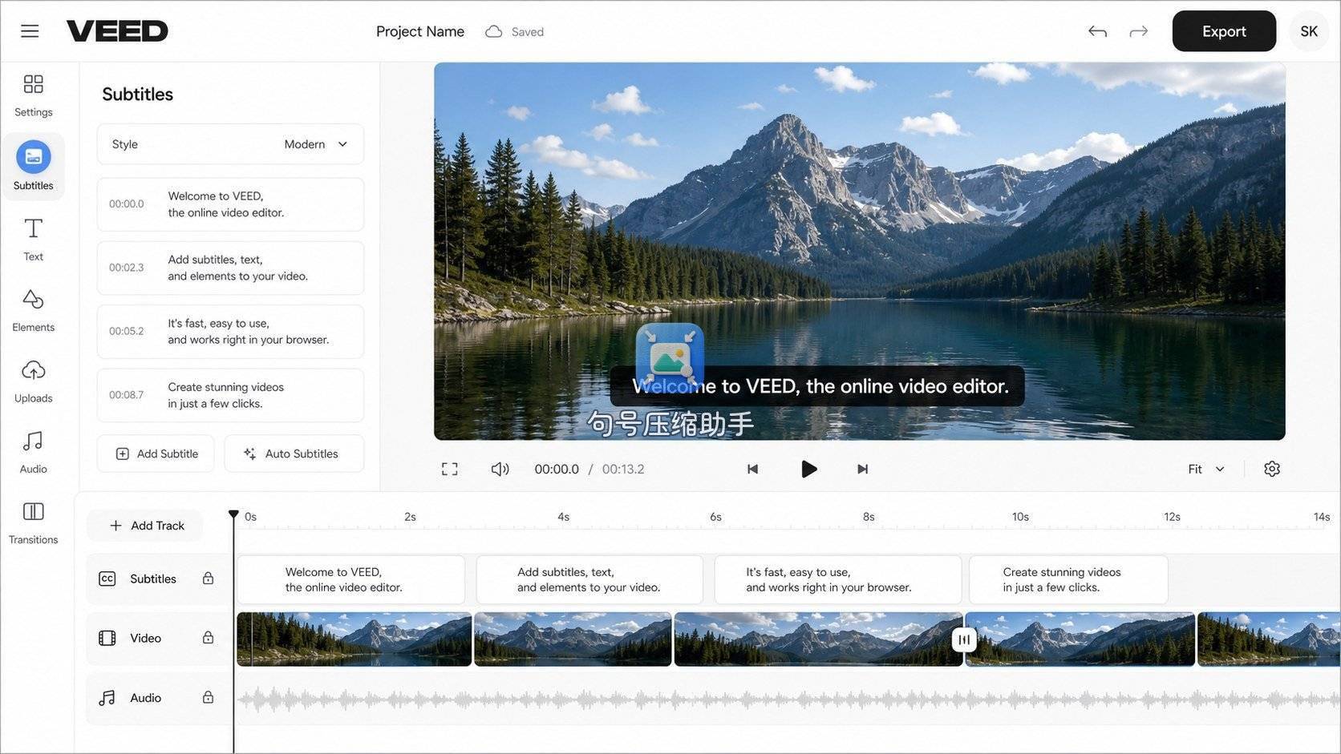Open the Style dropdown set to Modern
Viewport: 1341px width, 754px height.
[230, 144]
